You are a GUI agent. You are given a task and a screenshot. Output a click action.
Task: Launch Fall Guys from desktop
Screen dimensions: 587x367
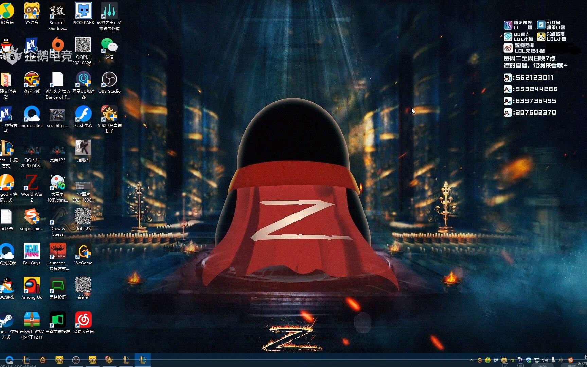point(32,254)
